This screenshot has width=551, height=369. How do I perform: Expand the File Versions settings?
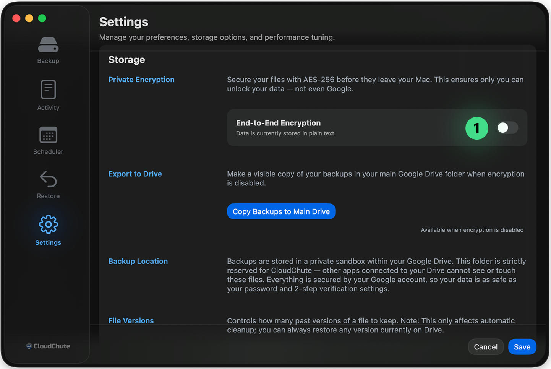[x=131, y=320]
